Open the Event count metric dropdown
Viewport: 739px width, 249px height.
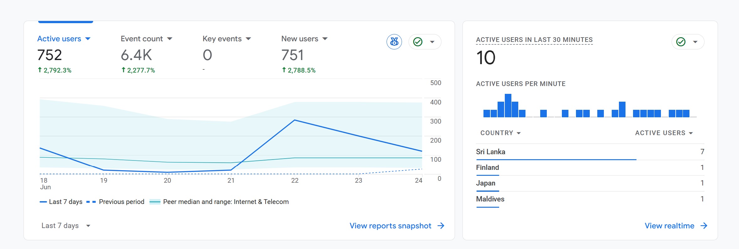(x=170, y=39)
